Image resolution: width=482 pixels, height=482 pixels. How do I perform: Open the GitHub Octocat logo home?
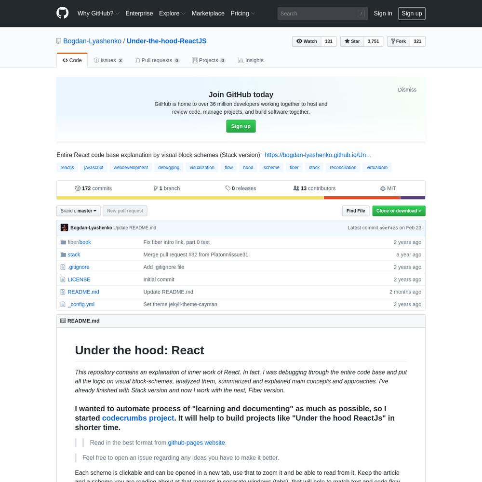point(62,13)
